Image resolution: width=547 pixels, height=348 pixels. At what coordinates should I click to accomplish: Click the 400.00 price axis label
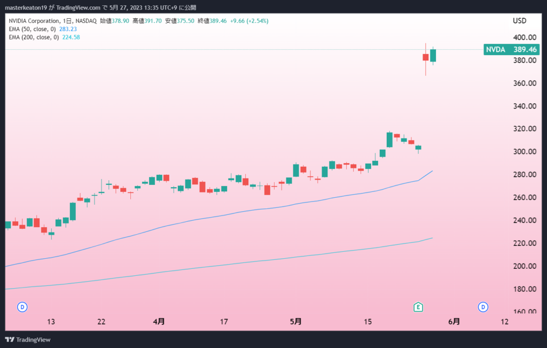point(525,37)
